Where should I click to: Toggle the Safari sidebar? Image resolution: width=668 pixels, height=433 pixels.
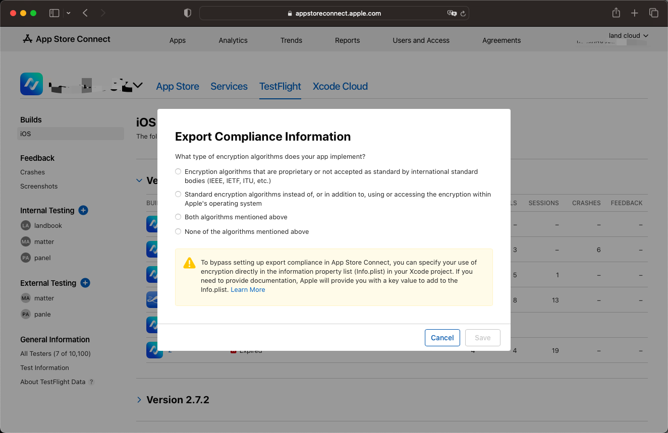coord(54,13)
